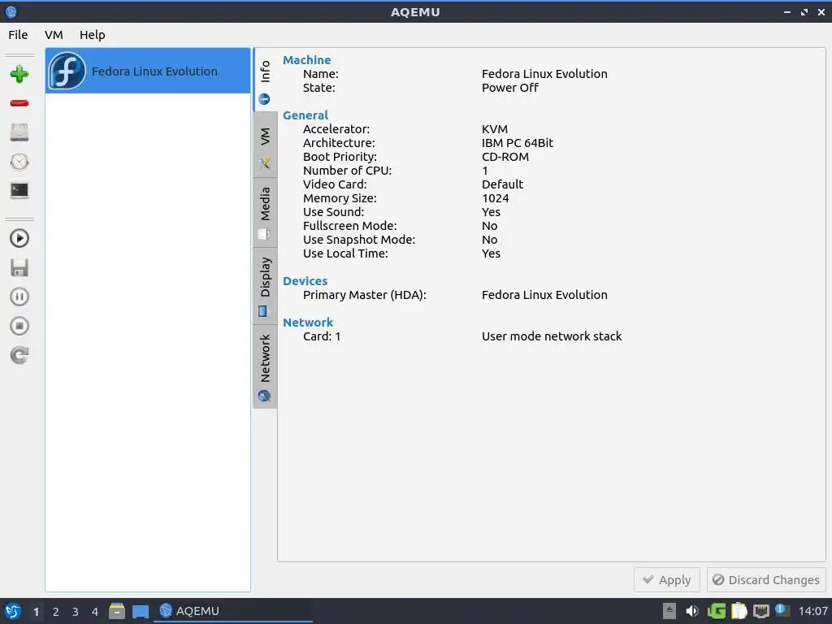This screenshot has width=832, height=624.
Task: Open the volume control in system tray
Action: point(692,611)
